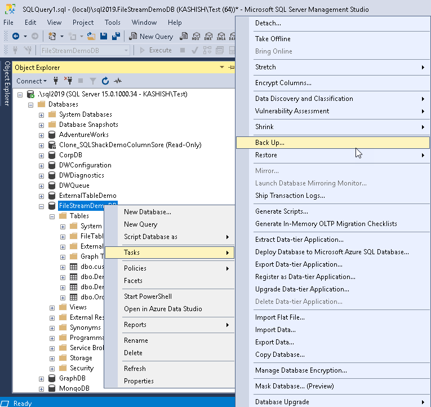Click the Filter icon in Object Explorer toolbar

click(x=93, y=81)
